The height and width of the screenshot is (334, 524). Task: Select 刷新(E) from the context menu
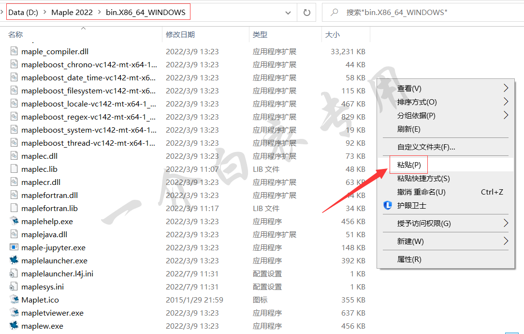tap(408, 129)
